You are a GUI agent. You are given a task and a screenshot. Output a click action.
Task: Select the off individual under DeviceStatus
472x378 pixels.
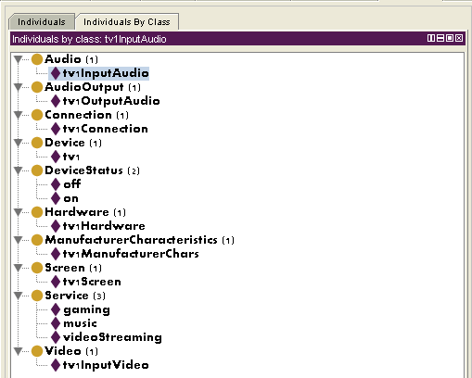tap(72, 184)
